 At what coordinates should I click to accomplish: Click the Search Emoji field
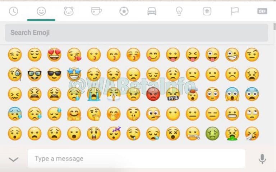click(x=137, y=33)
